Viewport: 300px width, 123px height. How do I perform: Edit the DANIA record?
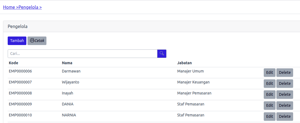point(270,105)
